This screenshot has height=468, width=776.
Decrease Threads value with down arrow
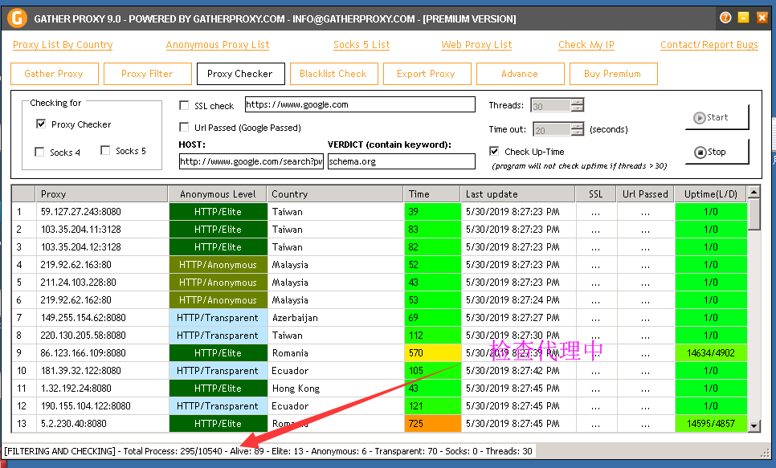[577, 108]
